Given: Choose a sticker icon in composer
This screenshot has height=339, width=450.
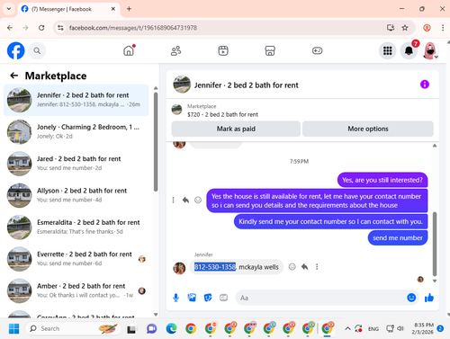Looking at the screenshot, I should pos(208,298).
